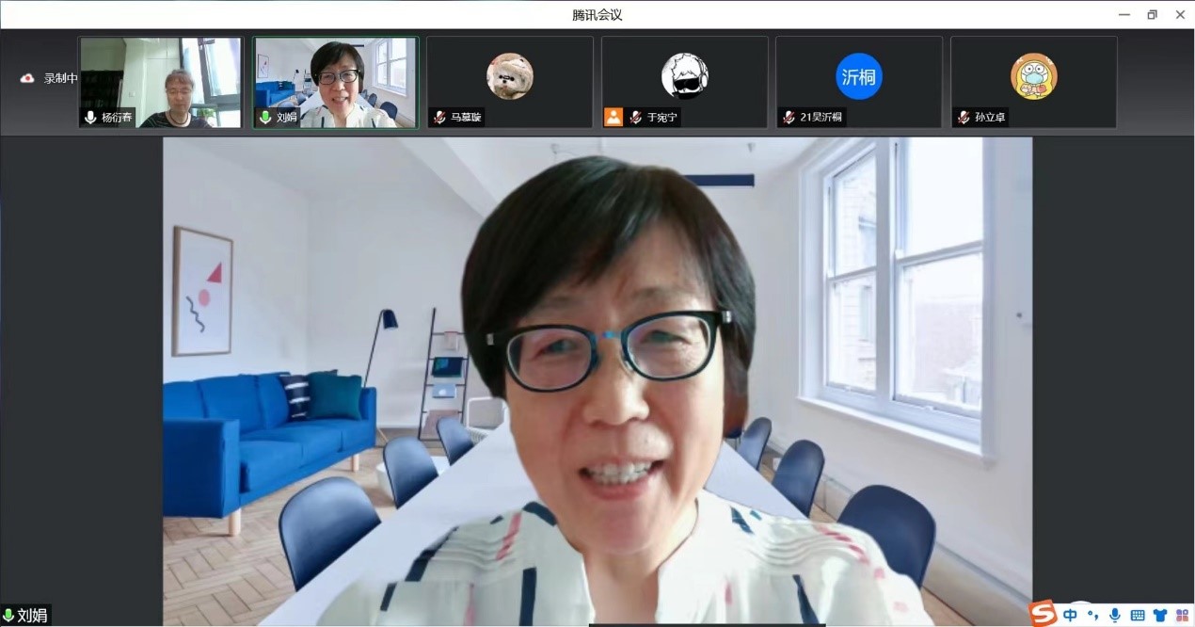The image size is (1195, 627).
Task: Click the red cloud recording icon
Action: (x=27, y=78)
